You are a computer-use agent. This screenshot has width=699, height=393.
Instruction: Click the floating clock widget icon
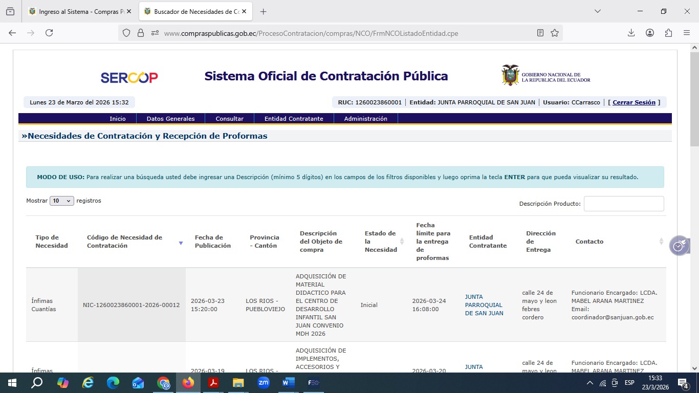point(679,246)
